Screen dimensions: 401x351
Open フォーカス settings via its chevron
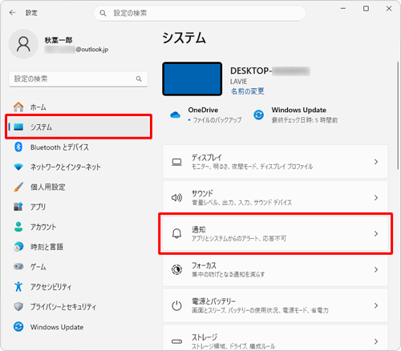(x=376, y=269)
